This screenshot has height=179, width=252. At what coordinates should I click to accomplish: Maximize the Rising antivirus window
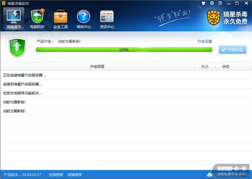[x=237, y=3]
